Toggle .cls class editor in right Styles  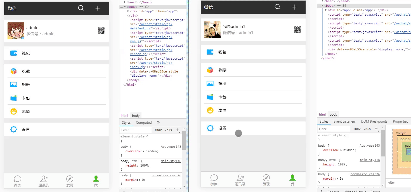368,129
